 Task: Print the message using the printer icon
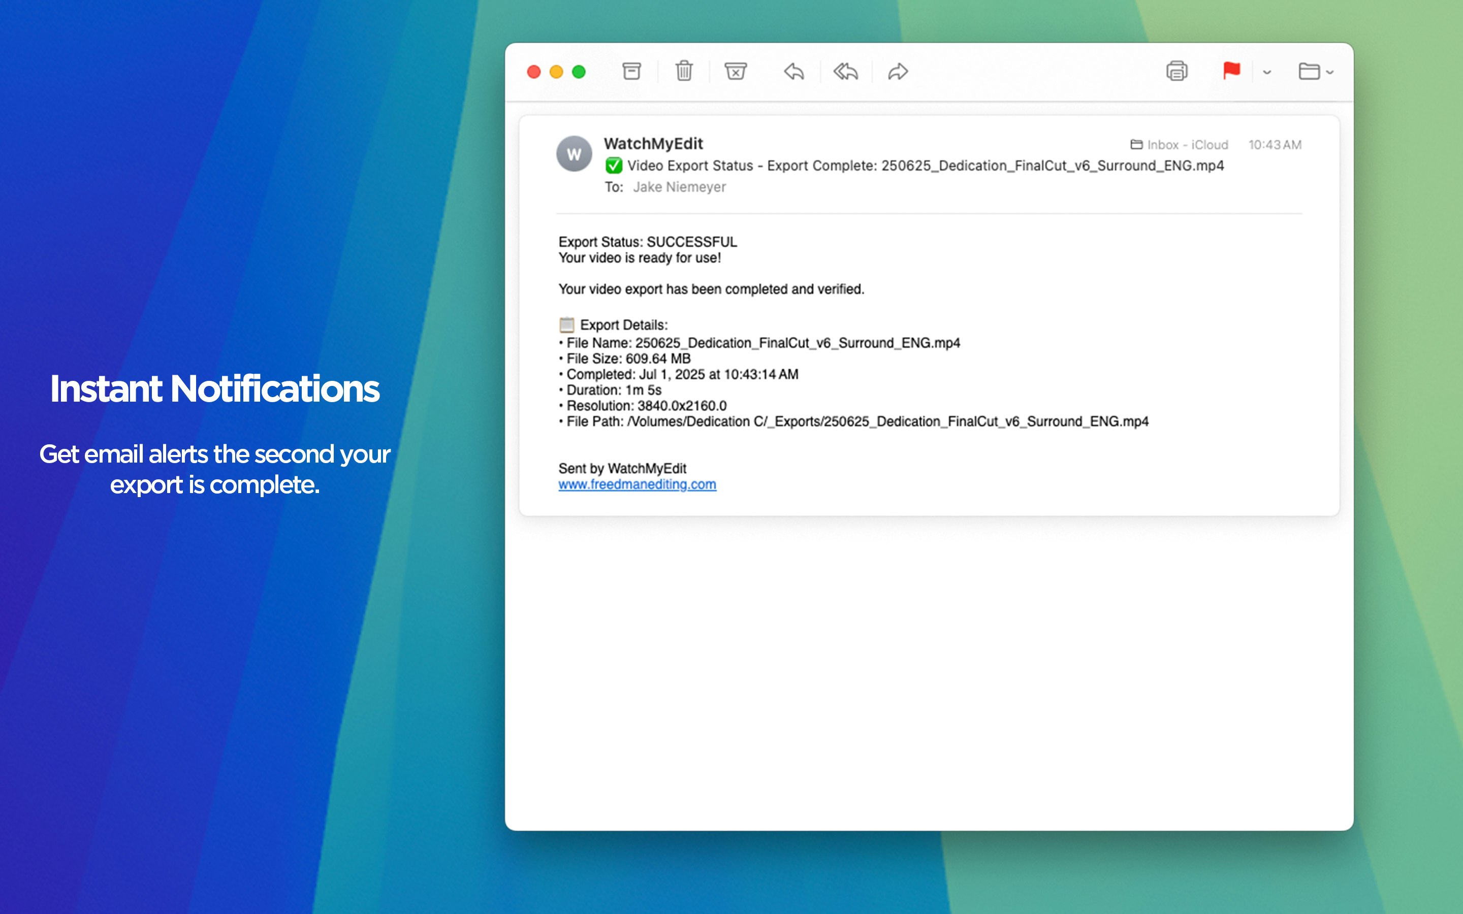click(1176, 71)
